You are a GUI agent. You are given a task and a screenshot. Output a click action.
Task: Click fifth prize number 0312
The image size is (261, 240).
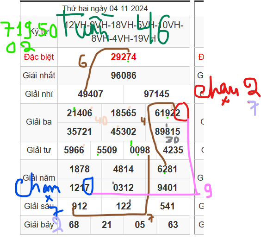tap(124, 188)
